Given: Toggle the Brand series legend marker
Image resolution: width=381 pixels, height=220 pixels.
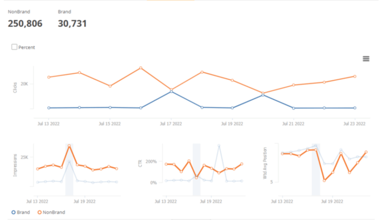Looking at the screenshot, I should pos(13,212).
